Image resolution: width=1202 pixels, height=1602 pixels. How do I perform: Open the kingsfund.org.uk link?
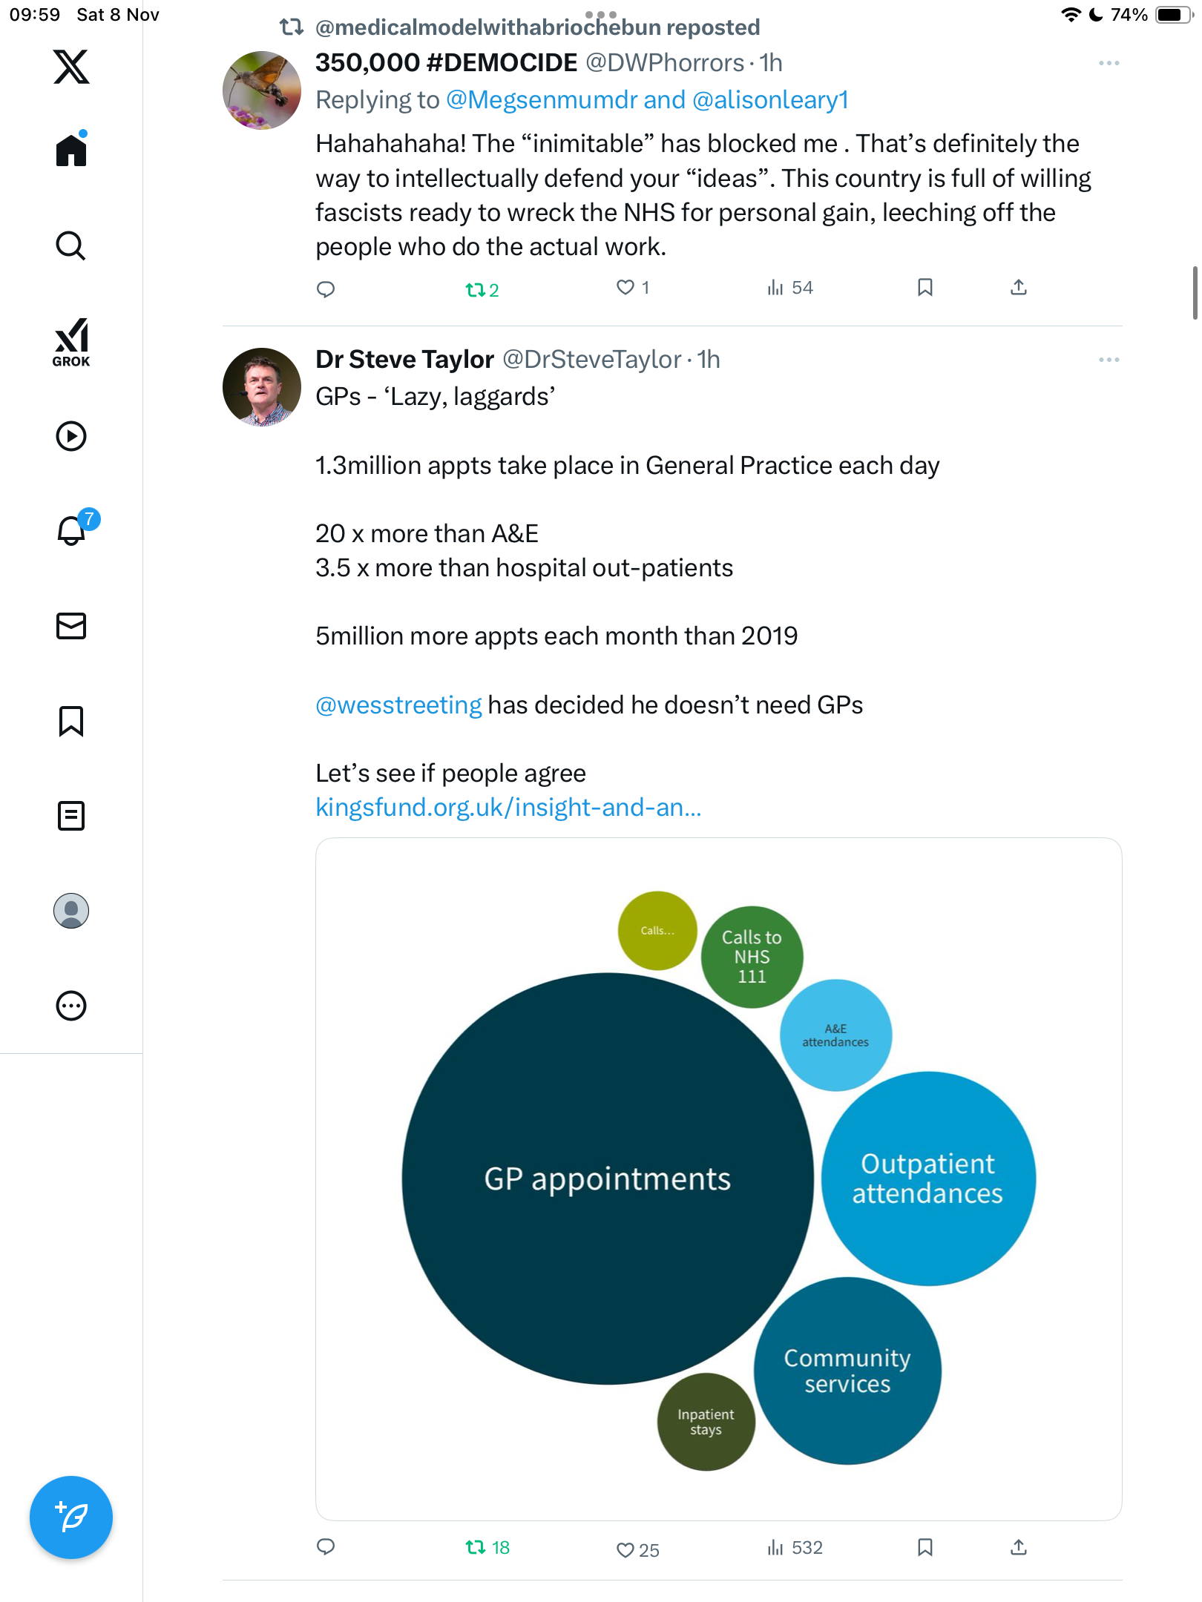508,808
